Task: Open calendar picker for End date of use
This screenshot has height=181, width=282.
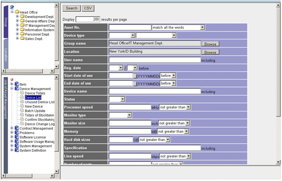Action: pos(134,84)
